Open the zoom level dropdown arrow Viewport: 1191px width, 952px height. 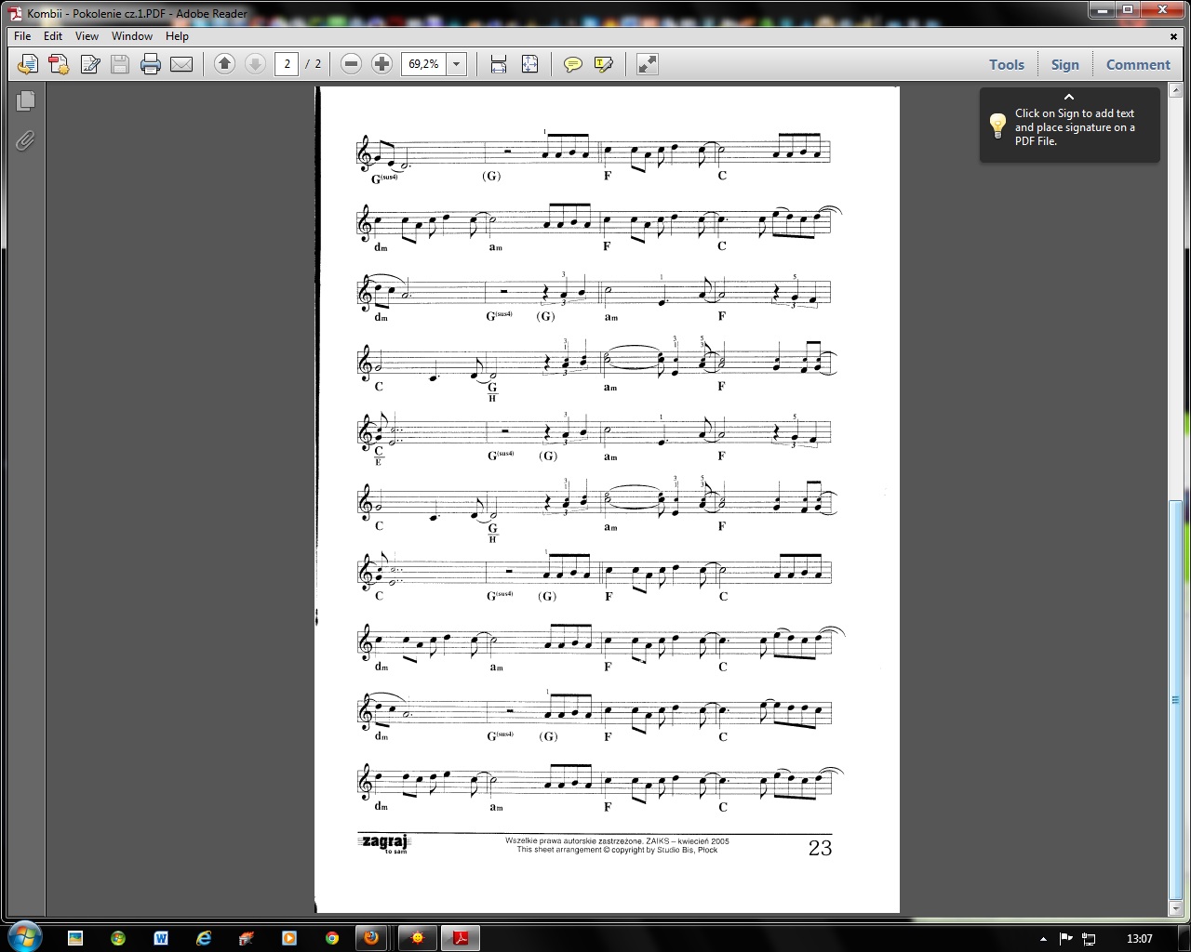(457, 63)
